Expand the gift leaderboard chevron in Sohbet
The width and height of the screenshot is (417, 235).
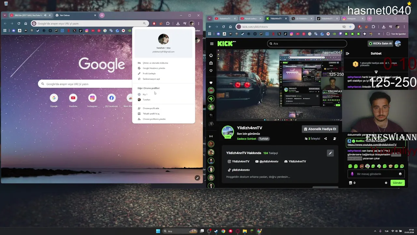376,72
